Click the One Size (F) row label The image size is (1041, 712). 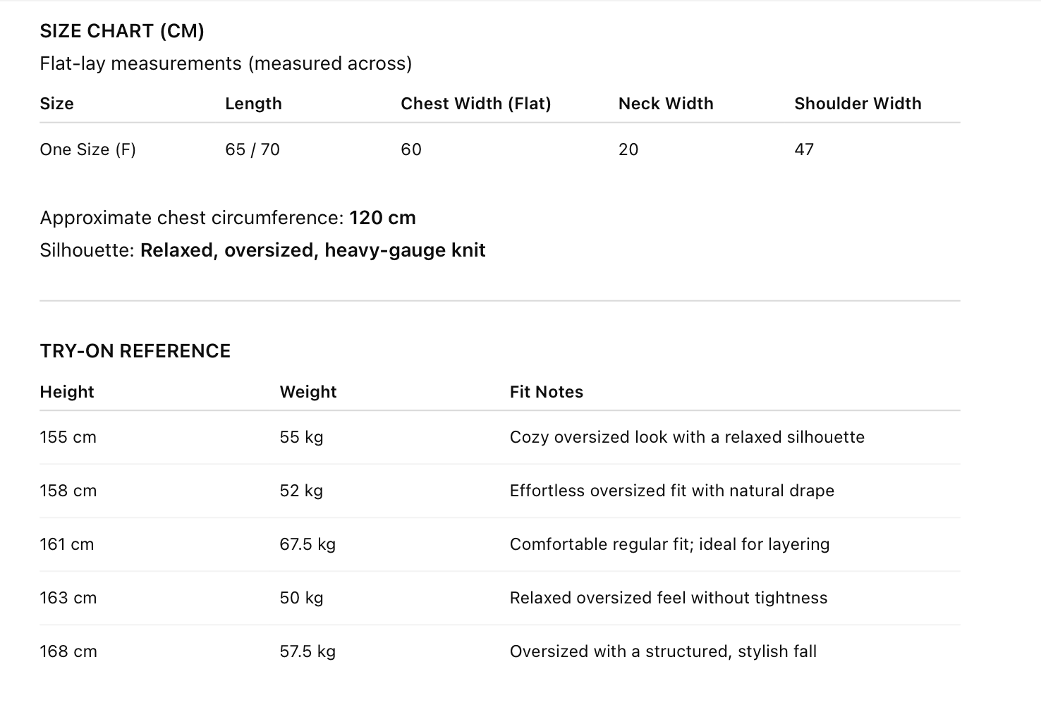87,149
